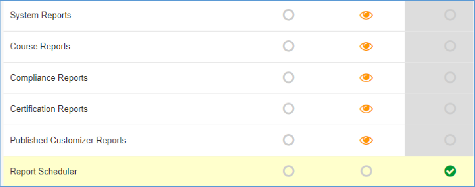
Task: Toggle the Certification Reports view-only eye icon
Action: tap(366, 109)
